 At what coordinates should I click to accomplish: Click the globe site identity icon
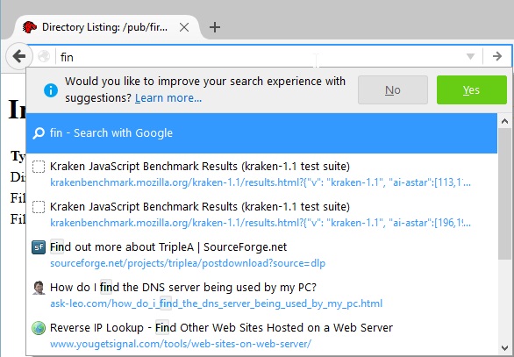(x=44, y=56)
